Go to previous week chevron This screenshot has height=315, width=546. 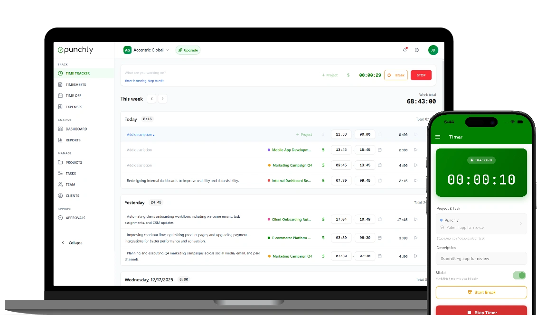(x=151, y=99)
